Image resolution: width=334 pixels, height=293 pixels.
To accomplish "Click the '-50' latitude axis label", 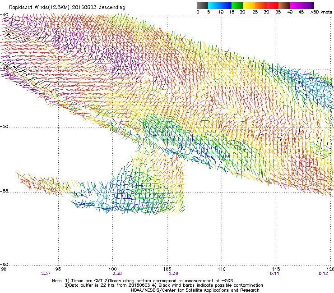I will (x=4, y=127).
